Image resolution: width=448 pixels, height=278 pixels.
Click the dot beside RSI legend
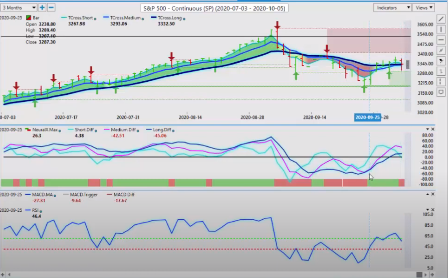(41, 211)
